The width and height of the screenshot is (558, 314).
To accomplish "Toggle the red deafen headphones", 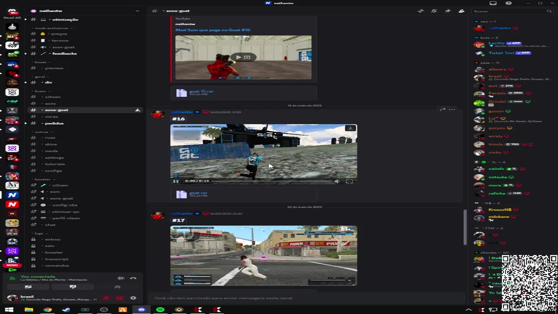I will tap(119, 298).
